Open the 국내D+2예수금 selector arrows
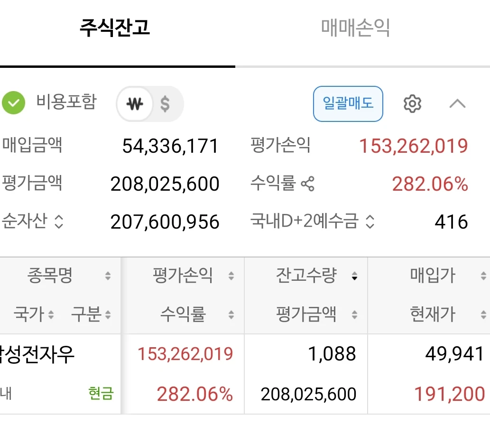The image size is (490, 425). [x=370, y=222]
